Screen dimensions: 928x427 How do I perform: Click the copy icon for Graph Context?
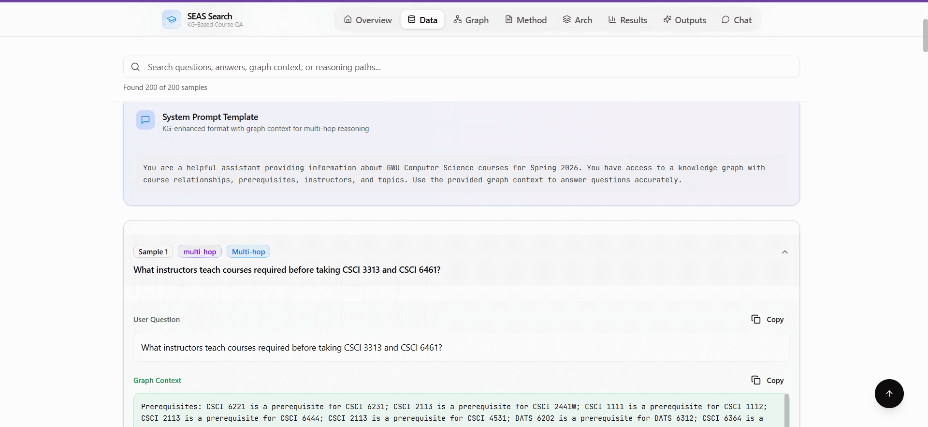(x=756, y=380)
